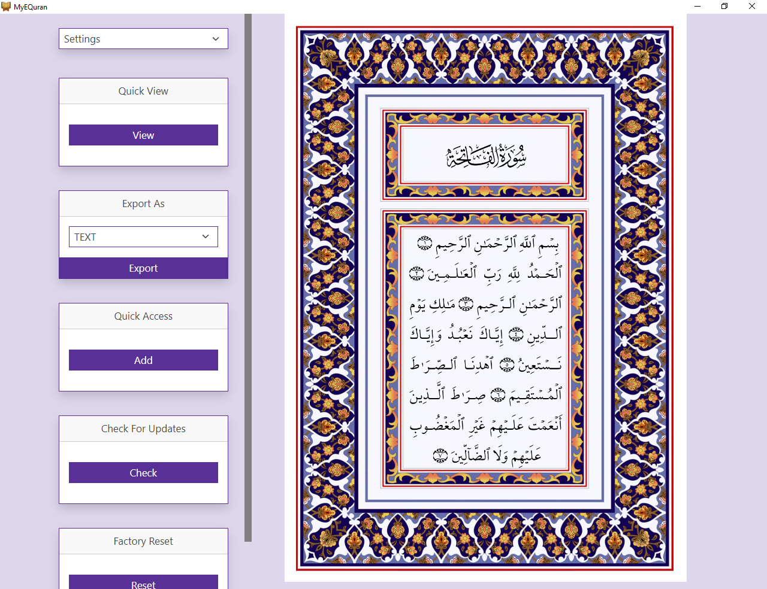The width and height of the screenshot is (767, 589).
Task: Click Add in the Quick Access panel
Action: coord(143,360)
